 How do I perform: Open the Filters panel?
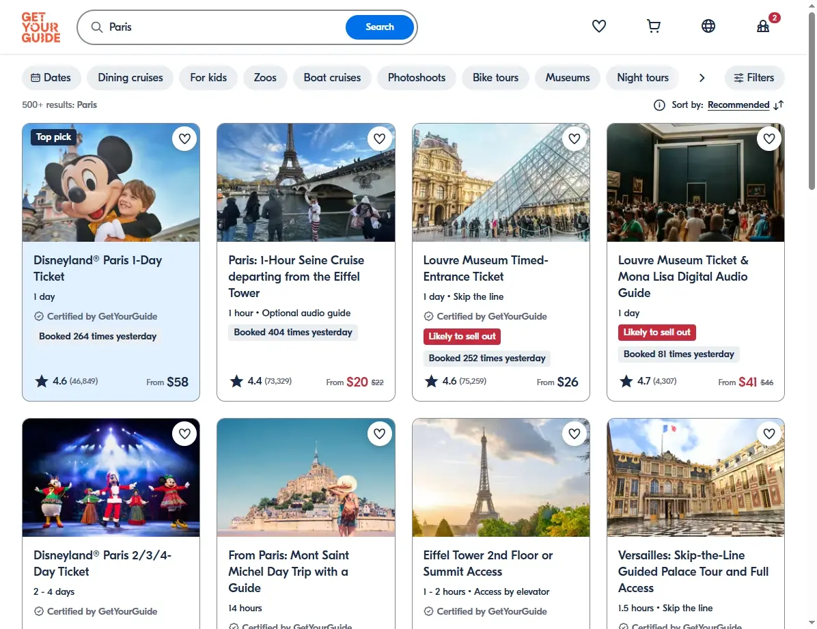(754, 78)
